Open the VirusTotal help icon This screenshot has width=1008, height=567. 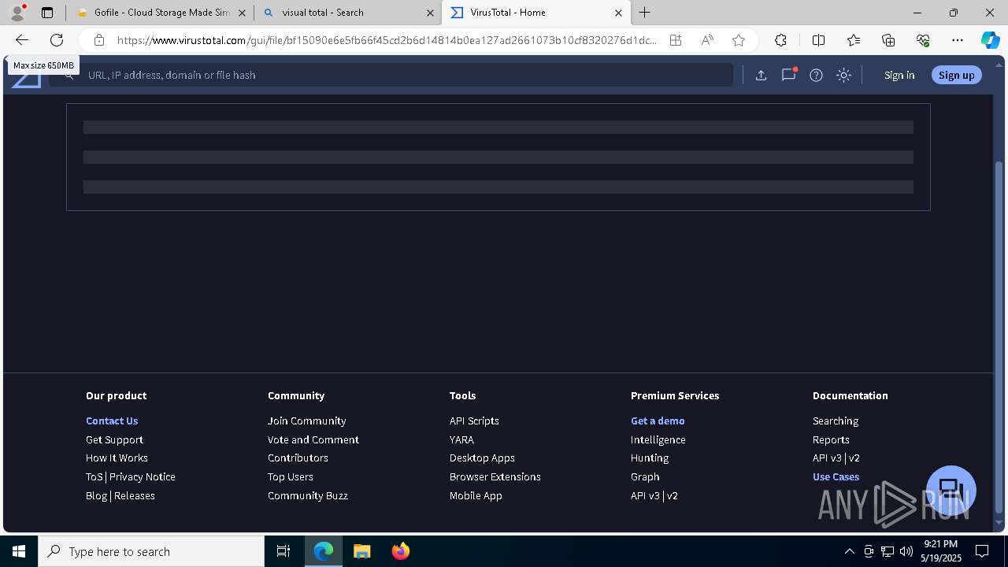tap(816, 75)
